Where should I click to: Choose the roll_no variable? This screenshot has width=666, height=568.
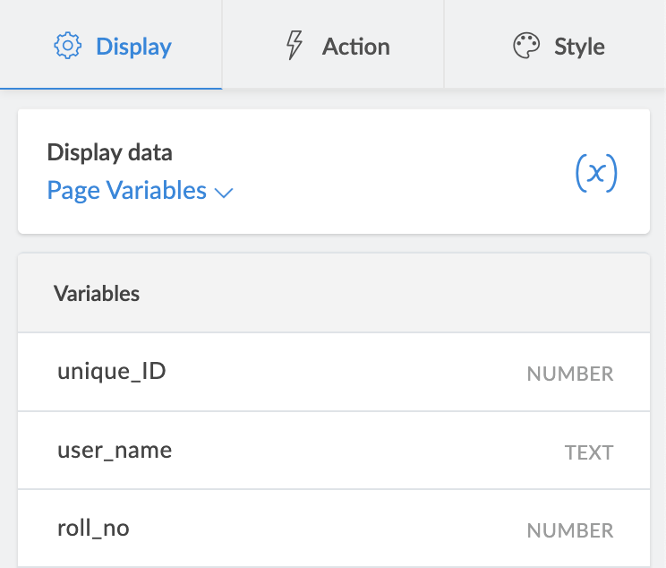coord(93,528)
